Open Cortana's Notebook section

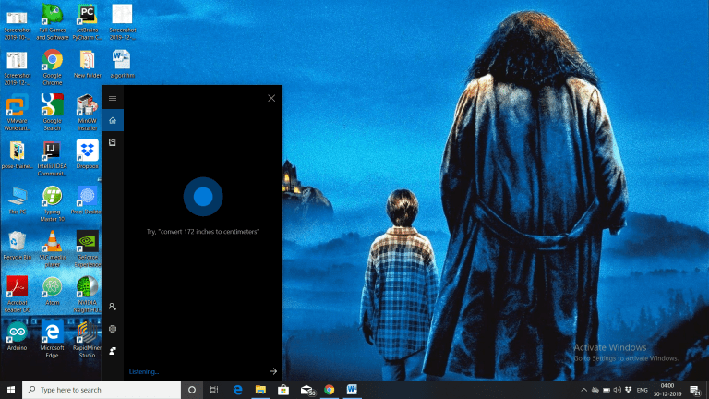(113, 142)
